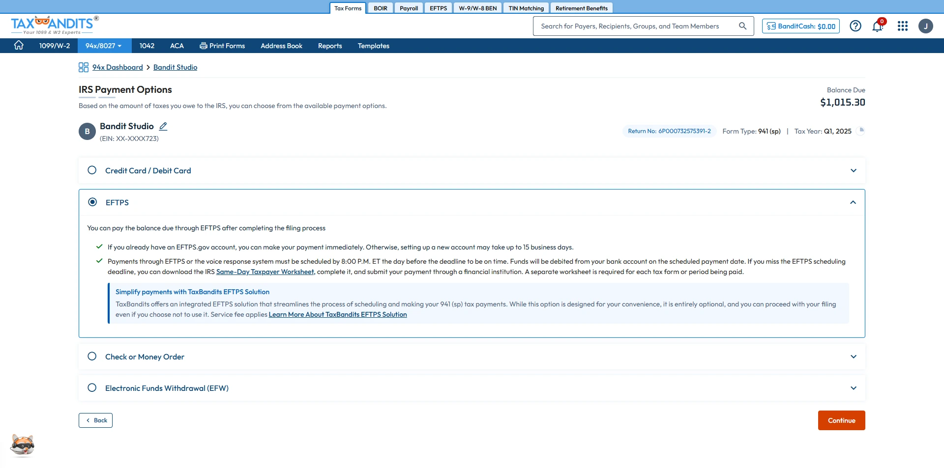
Task: Open the user profile avatar J
Action: 926,26
